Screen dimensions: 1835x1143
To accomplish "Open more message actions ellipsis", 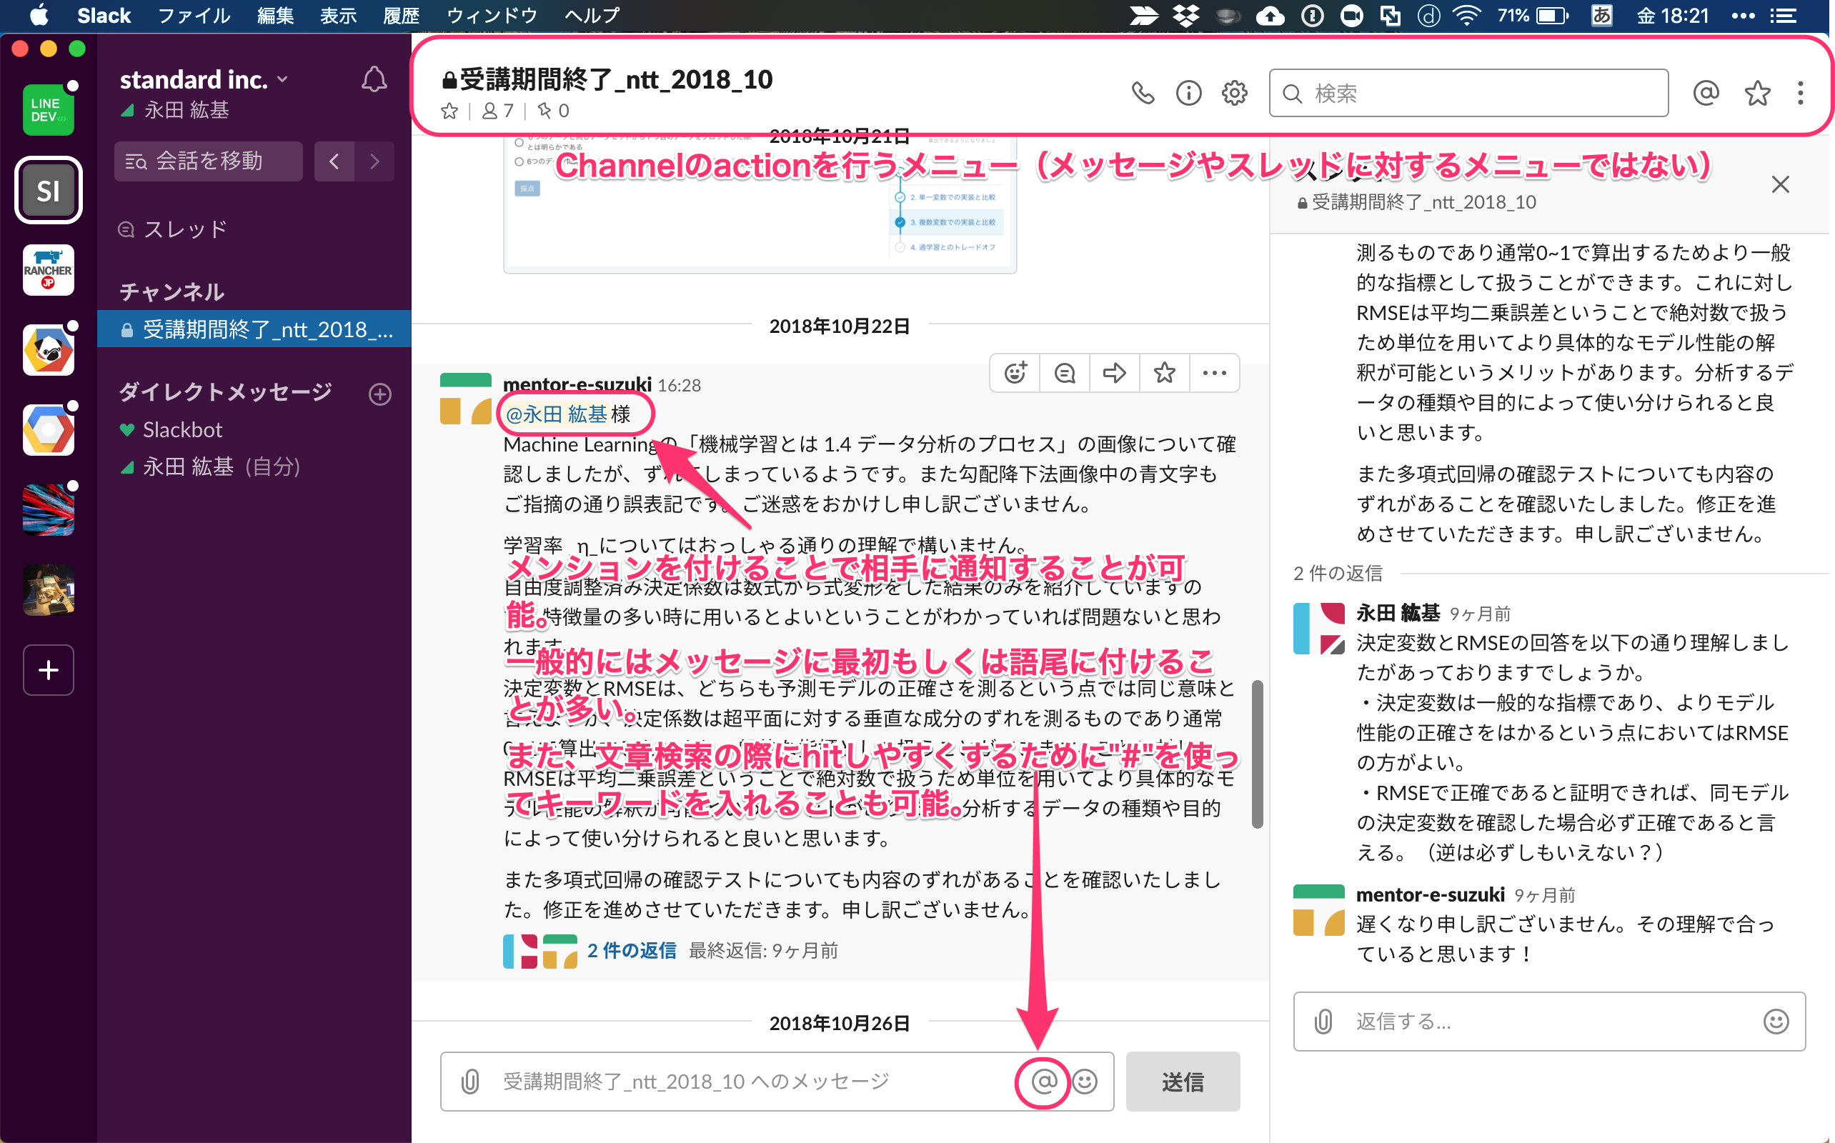I will click(1213, 373).
